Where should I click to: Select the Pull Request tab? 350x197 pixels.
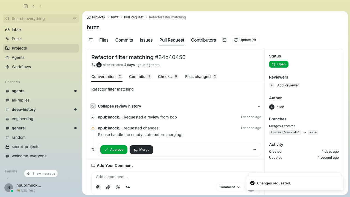[x=172, y=40]
